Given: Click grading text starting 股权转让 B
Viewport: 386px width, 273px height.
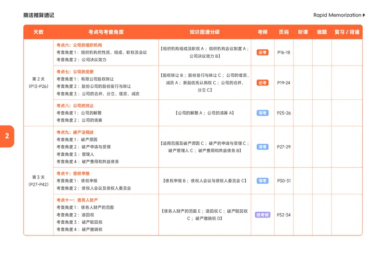Looking at the screenshot, I should point(205,83).
